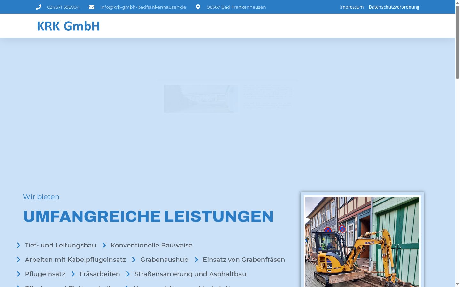Click chevron beside Arbeiten mit Kabelpflugeinsatz
The height and width of the screenshot is (287, 460).
click(19, 260)
